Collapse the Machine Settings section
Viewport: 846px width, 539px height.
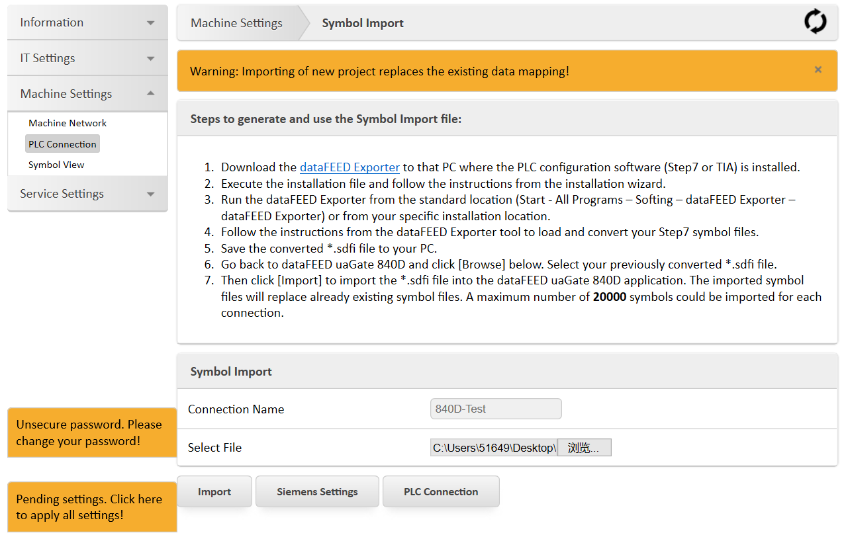coord(87,94)
